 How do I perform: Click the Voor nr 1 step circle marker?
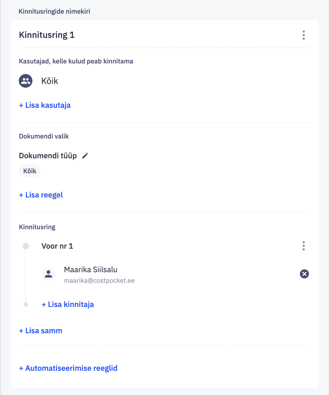tap(26, 246)
